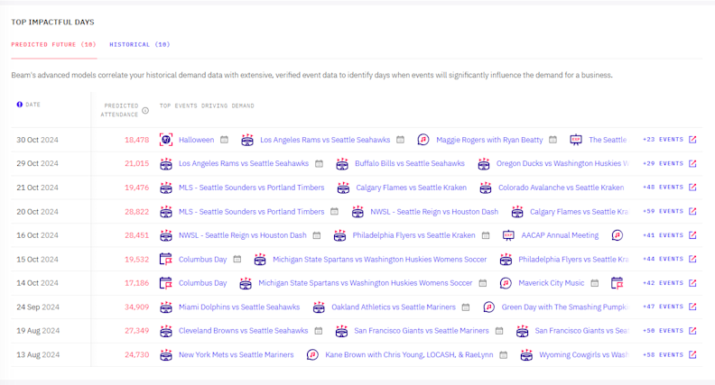Open external link icon for 30 Oct row

pyautogui.click(x=692, y=140)
